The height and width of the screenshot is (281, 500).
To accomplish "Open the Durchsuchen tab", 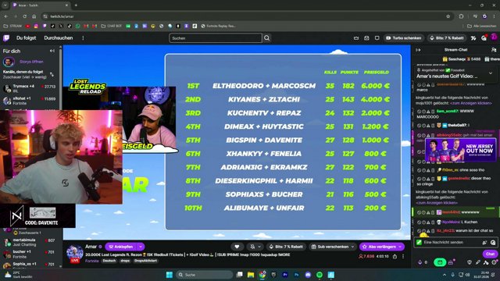I will pos(59,38).
